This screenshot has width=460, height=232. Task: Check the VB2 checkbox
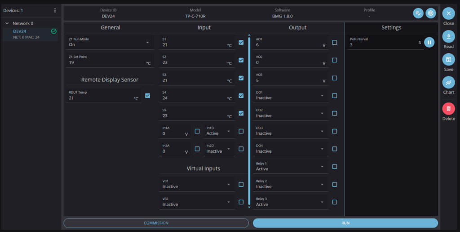[x=241, y=202]
